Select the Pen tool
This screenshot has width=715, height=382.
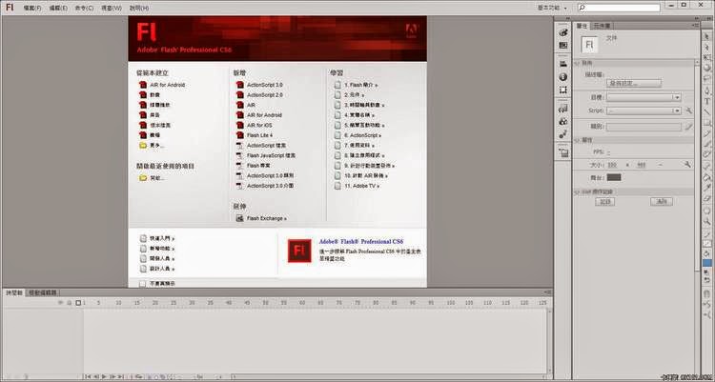click(707, 90)
